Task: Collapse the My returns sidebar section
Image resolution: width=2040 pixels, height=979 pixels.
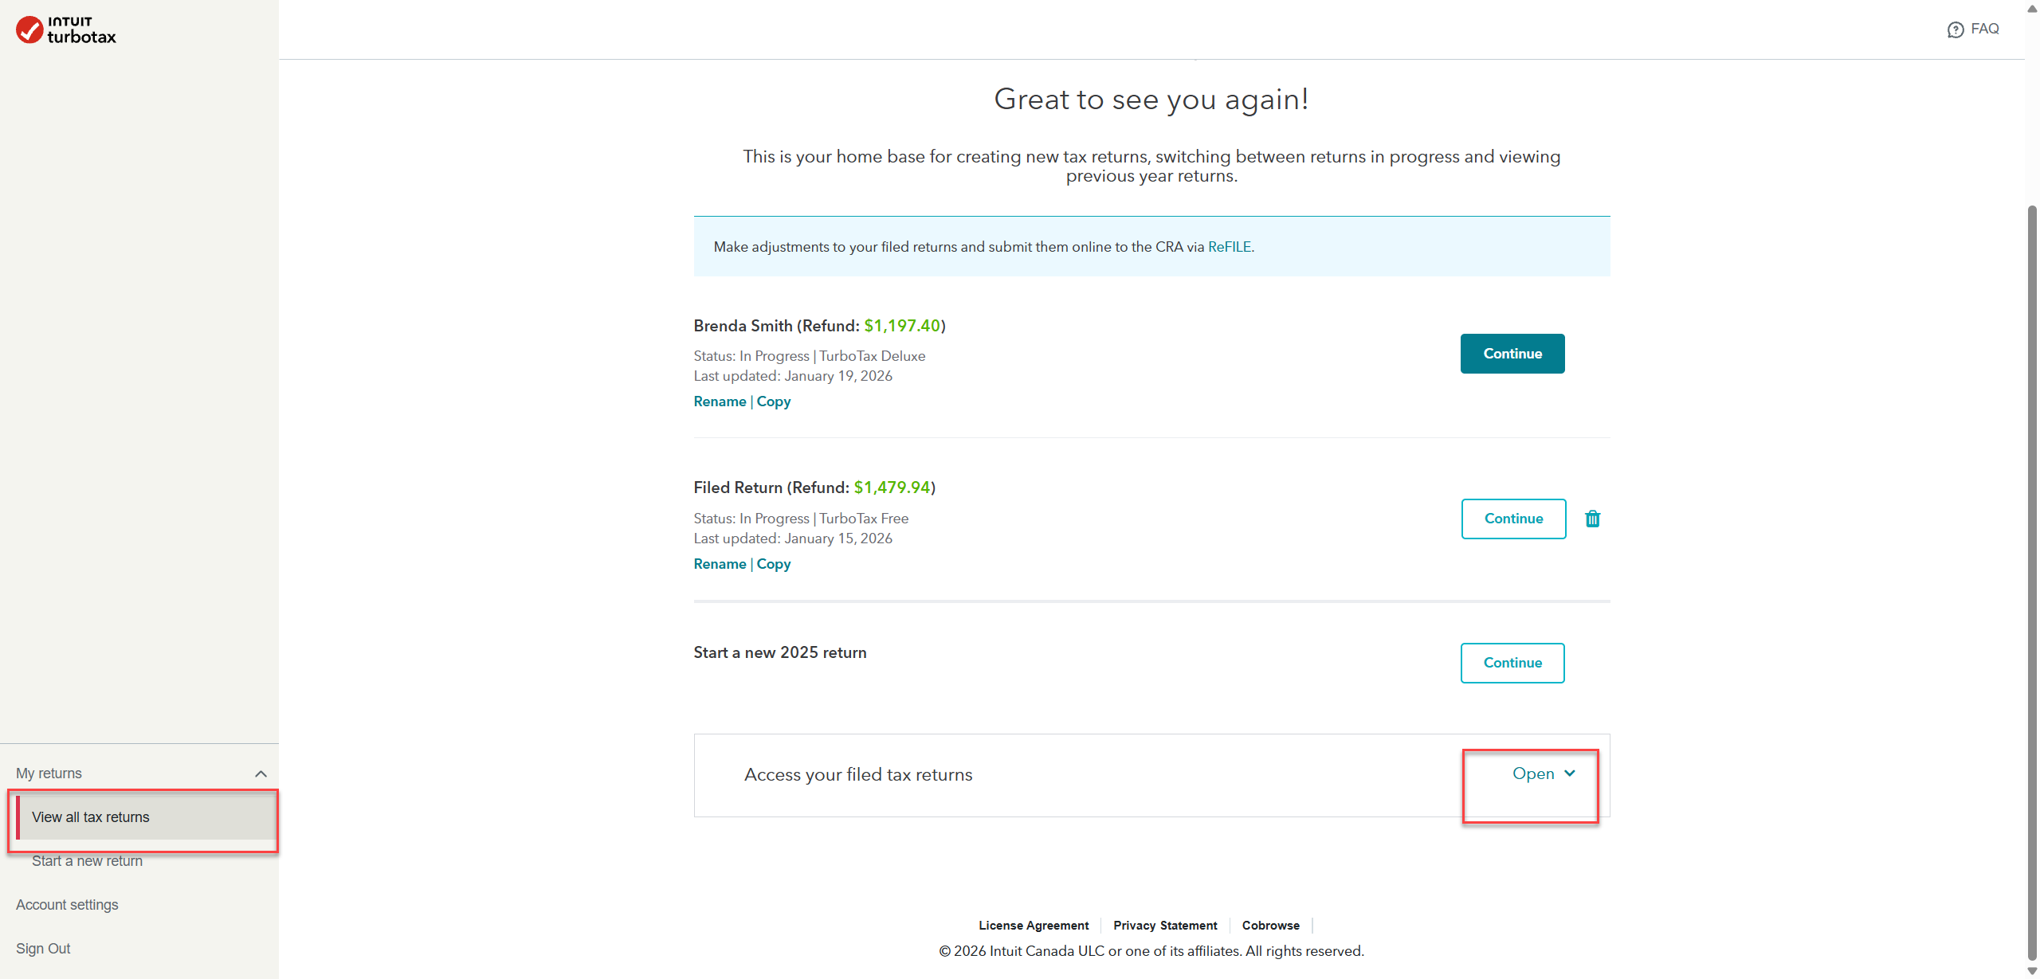Action: coord(261,773)
